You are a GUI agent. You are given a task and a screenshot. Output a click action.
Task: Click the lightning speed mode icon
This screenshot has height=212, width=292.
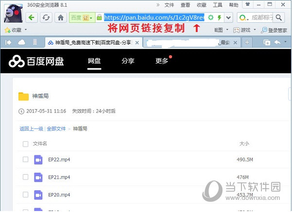pyautogui.click(x=220, y=17)
